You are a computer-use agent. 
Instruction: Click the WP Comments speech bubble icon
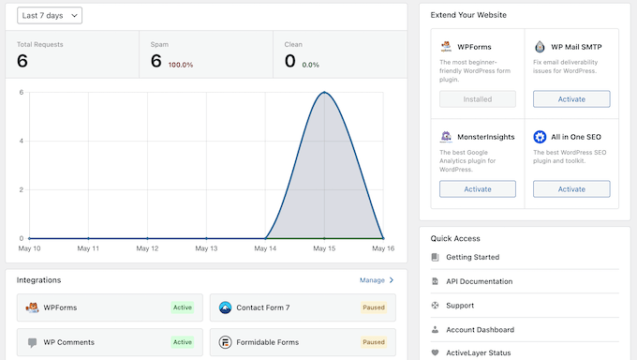tap(32, 342)
